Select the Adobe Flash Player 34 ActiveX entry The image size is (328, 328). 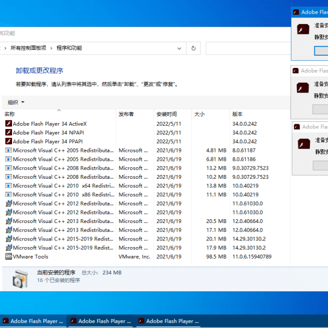(50, 124)
